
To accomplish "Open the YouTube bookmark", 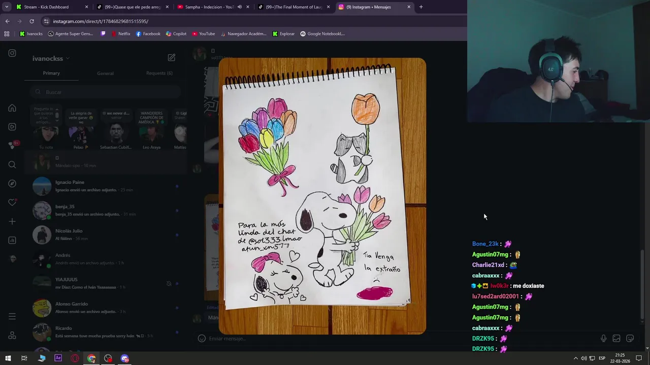I will [203, 34].
